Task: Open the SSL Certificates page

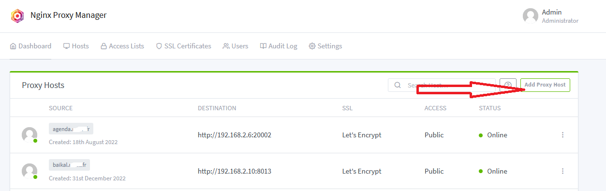Action: click(x=183, y=46)
